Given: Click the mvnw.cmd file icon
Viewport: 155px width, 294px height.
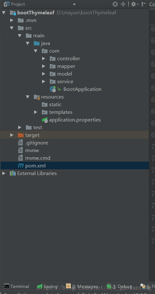Looking at the screenshot, I should (x=20, y=158).
